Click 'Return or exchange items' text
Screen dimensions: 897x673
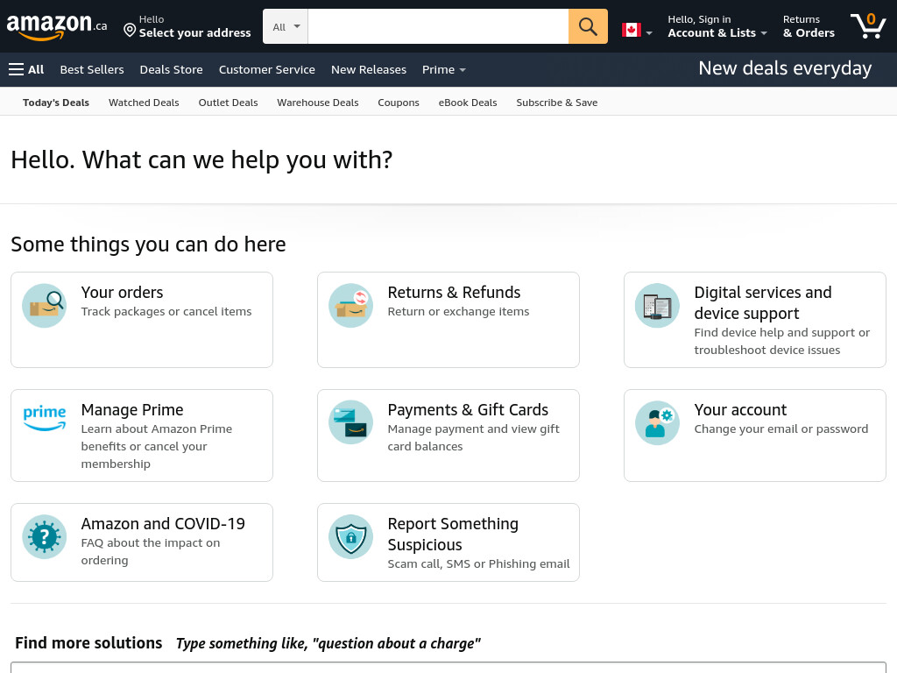coord(458,311)
